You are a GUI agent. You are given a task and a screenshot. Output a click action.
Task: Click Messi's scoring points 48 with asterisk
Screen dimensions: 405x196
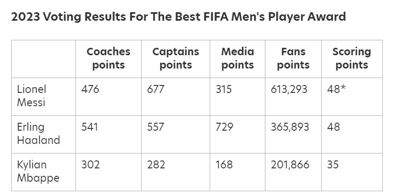(336, 89)
